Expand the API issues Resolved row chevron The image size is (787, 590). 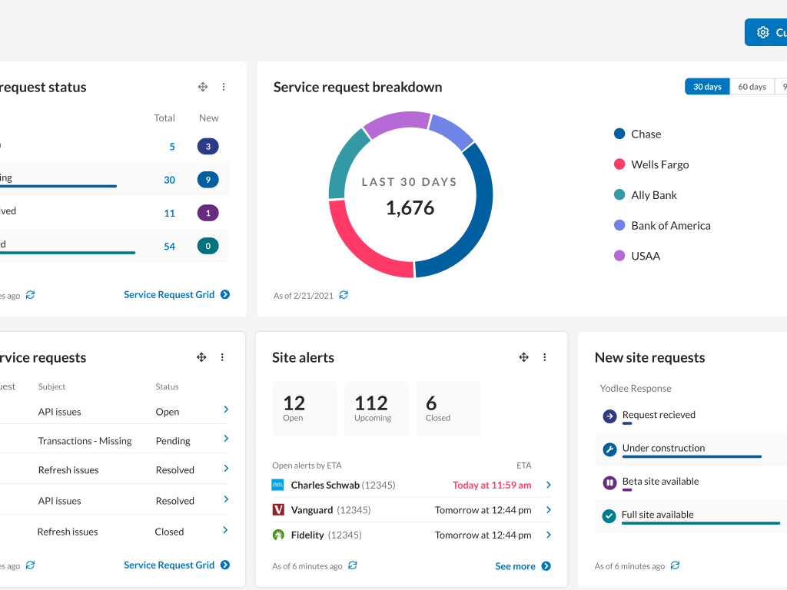[226, 499]
